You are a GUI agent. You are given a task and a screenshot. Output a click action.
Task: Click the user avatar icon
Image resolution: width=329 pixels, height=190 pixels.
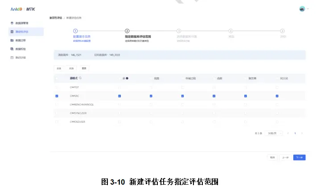coord(302,9)
